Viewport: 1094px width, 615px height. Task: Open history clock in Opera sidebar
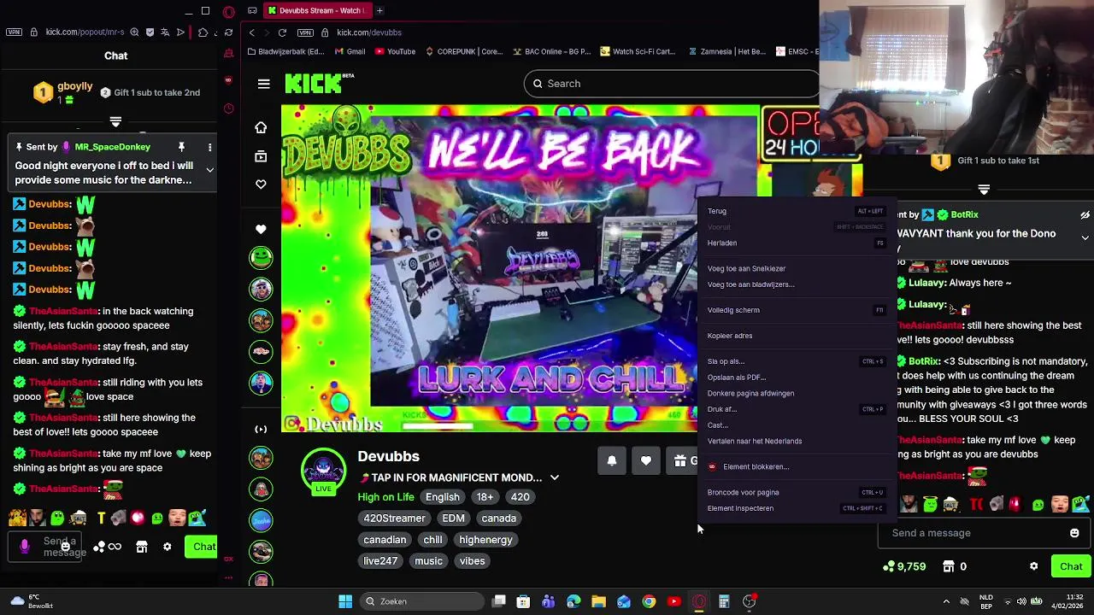(x=228, y=108)
